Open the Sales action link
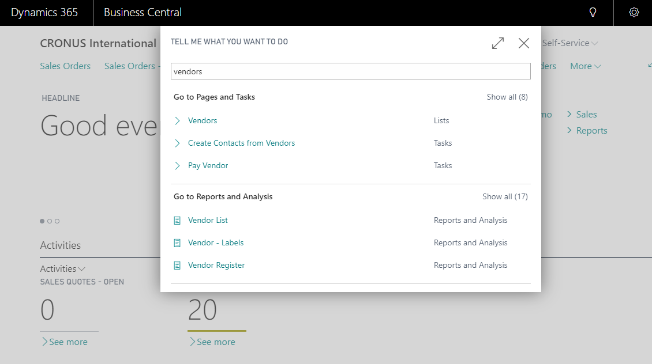The height and width of the screenshot is (364, 652). (x=582, y=115)
